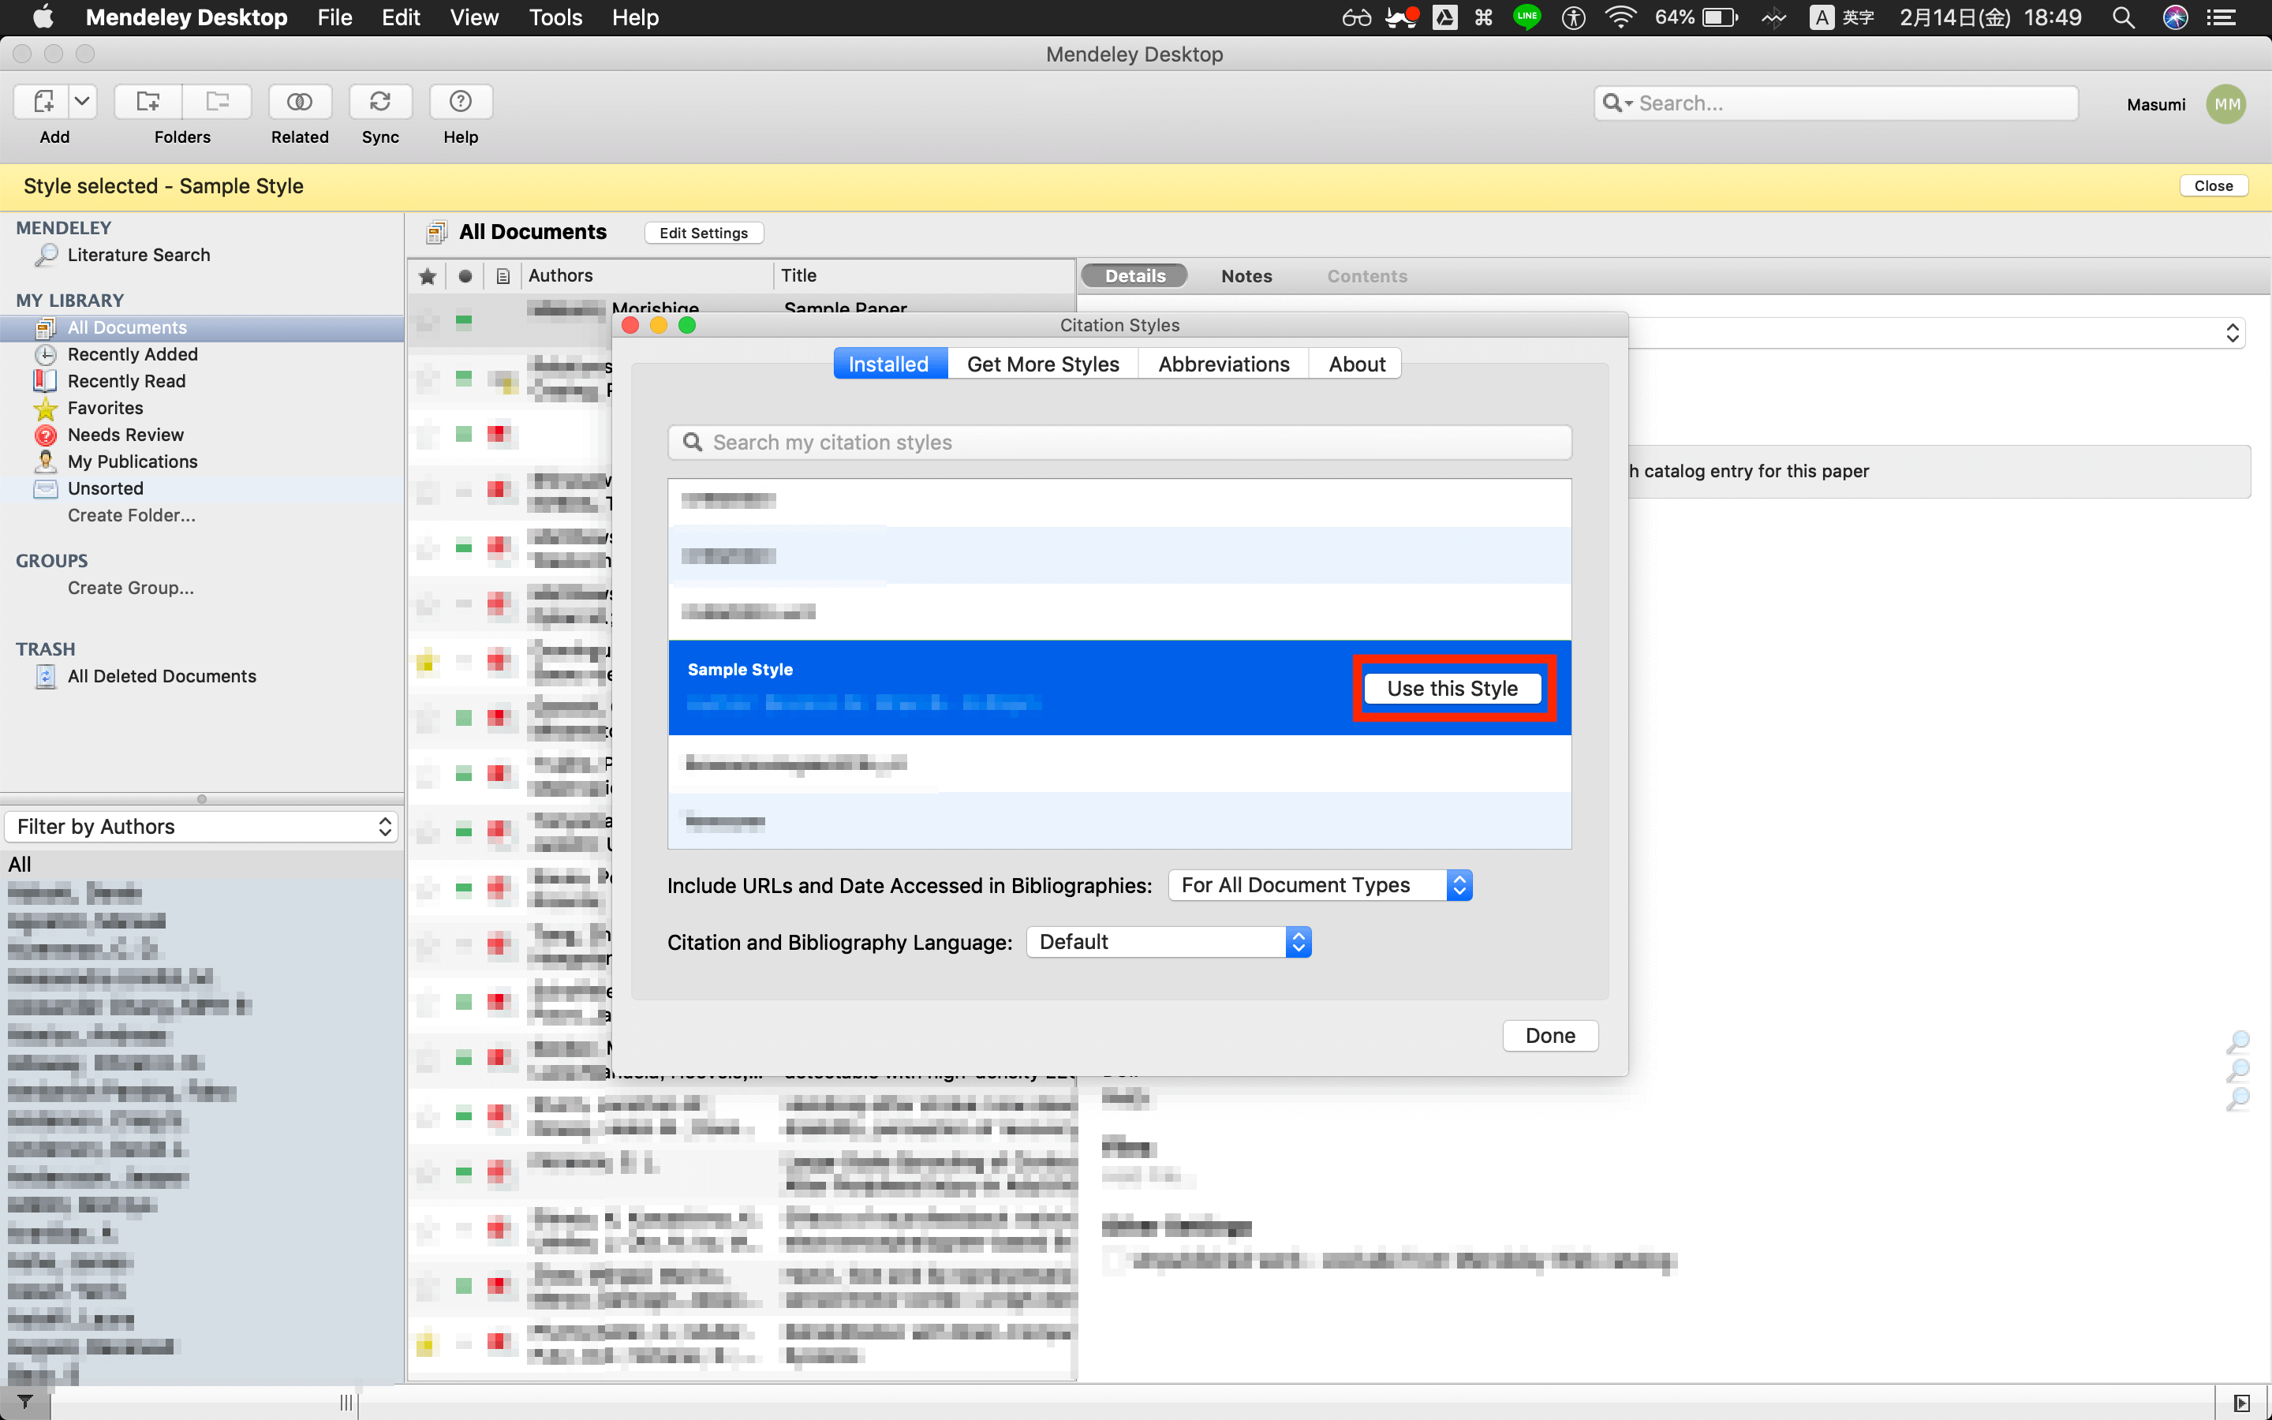Click the remove folder icon
Image resolution: width=2272 pixels, height=1420 pixels.
(x=218, y=102)
